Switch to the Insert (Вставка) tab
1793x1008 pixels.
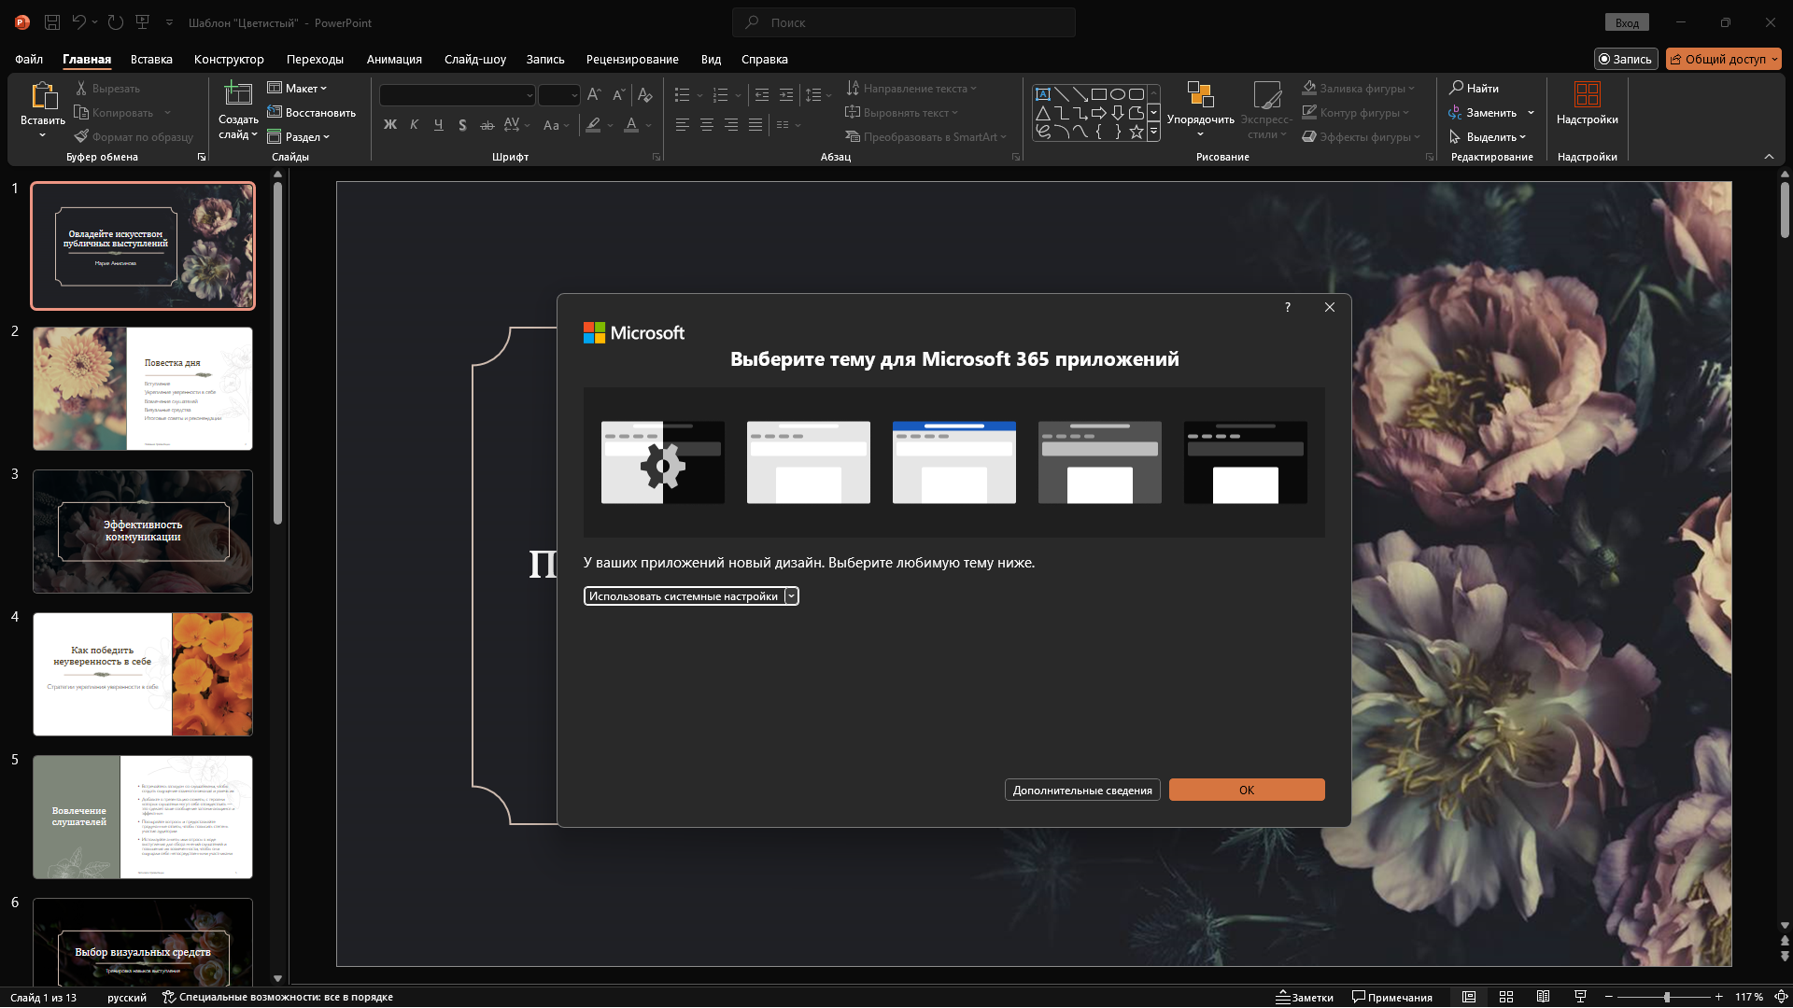tap(151, 59)
